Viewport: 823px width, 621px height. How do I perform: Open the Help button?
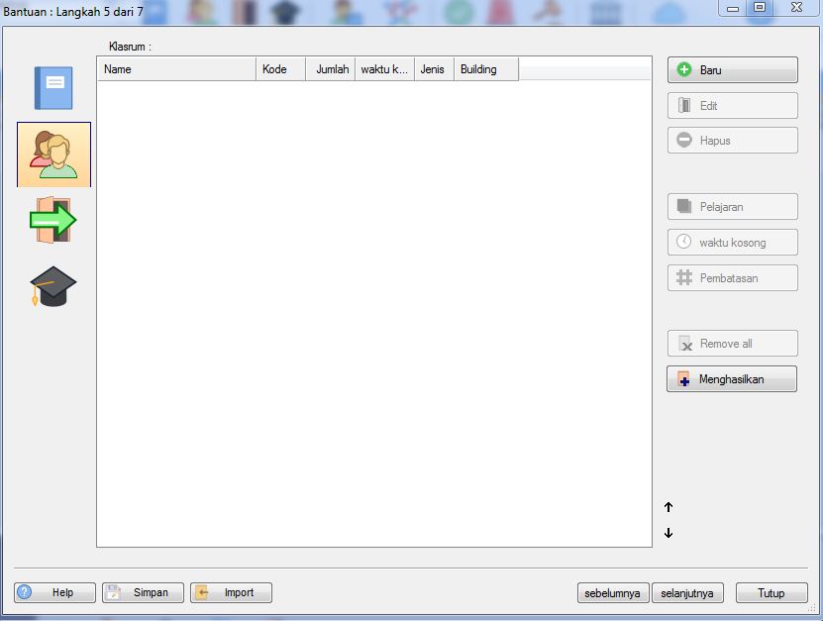coord(55,592)
